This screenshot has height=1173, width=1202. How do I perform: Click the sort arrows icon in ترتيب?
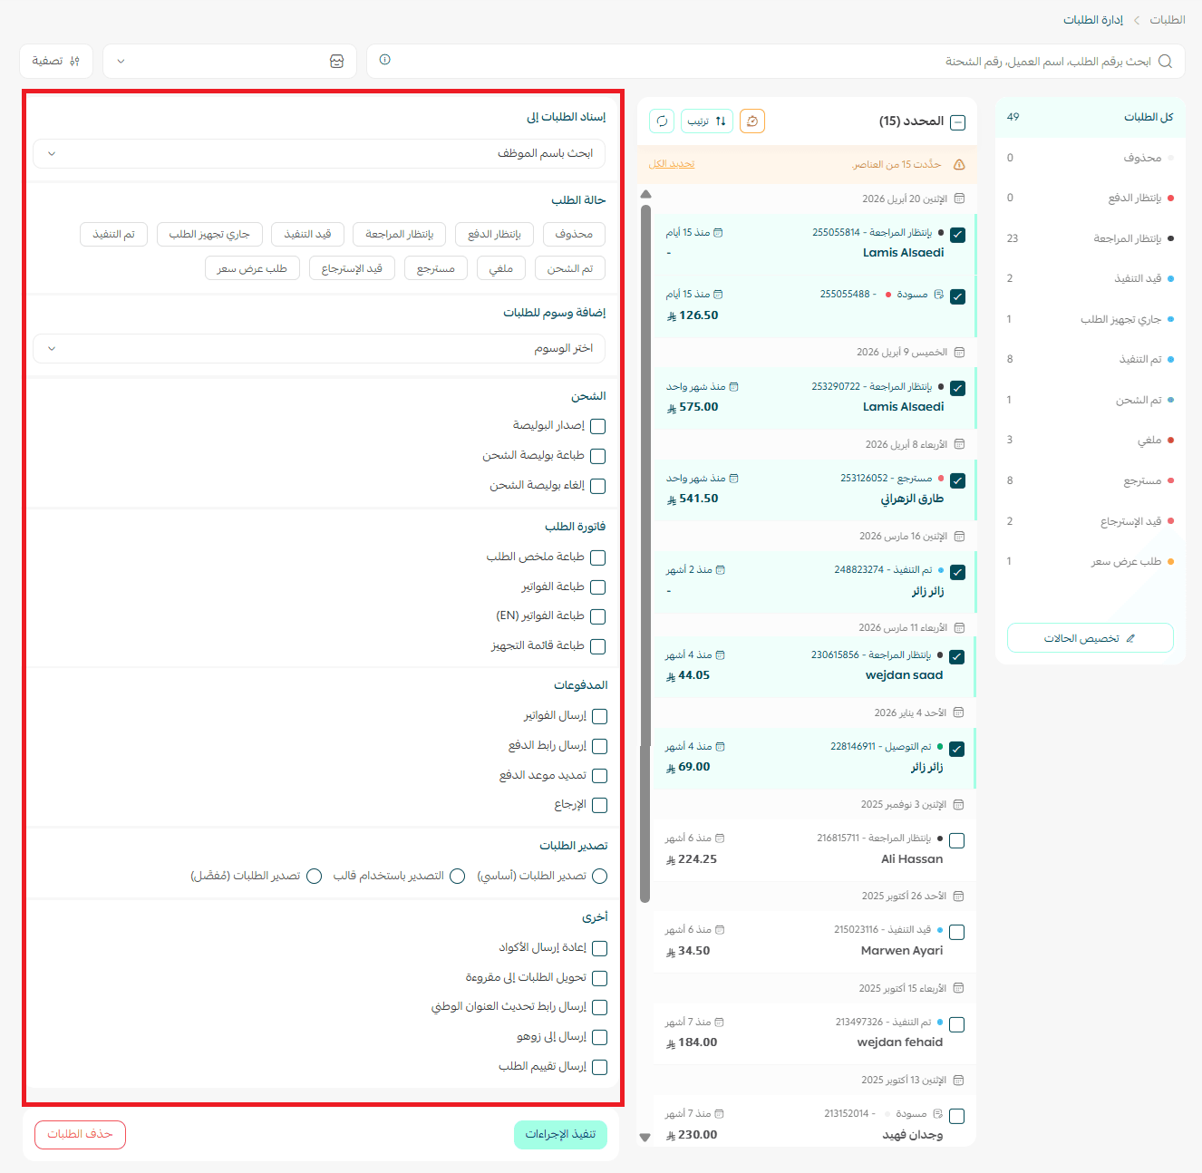click(721, 121)
